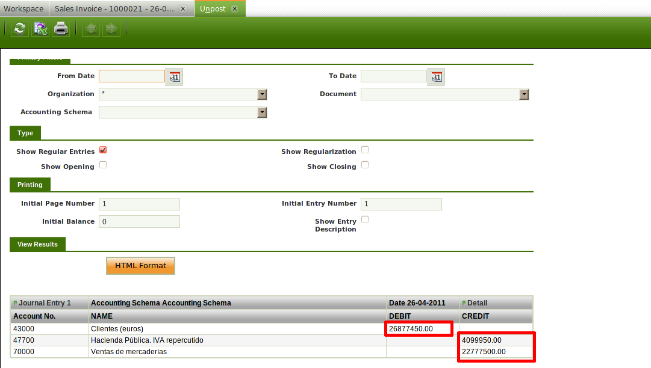The image size is (651, 368).
Task: Select account number 47700
Action: click(23, 340)
